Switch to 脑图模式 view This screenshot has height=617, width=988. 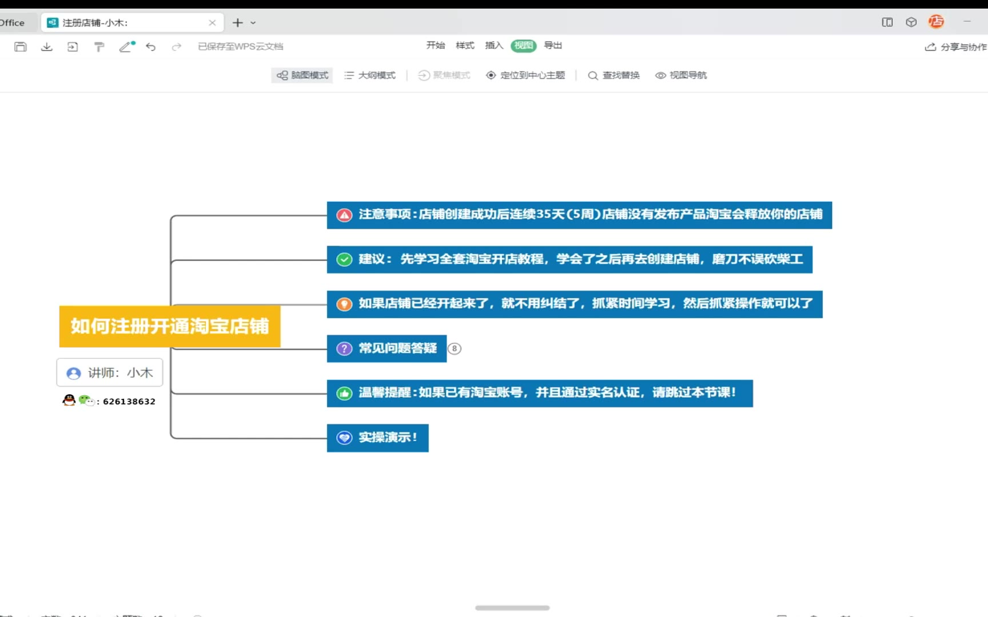[302, 75]
